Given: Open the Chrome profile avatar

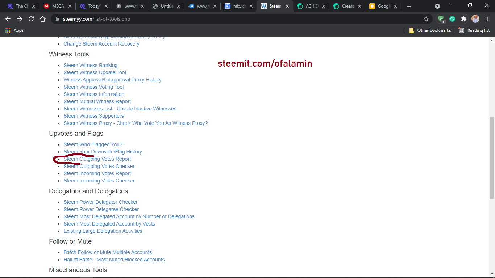Looking at the screenshot, I should pos(475,19).
